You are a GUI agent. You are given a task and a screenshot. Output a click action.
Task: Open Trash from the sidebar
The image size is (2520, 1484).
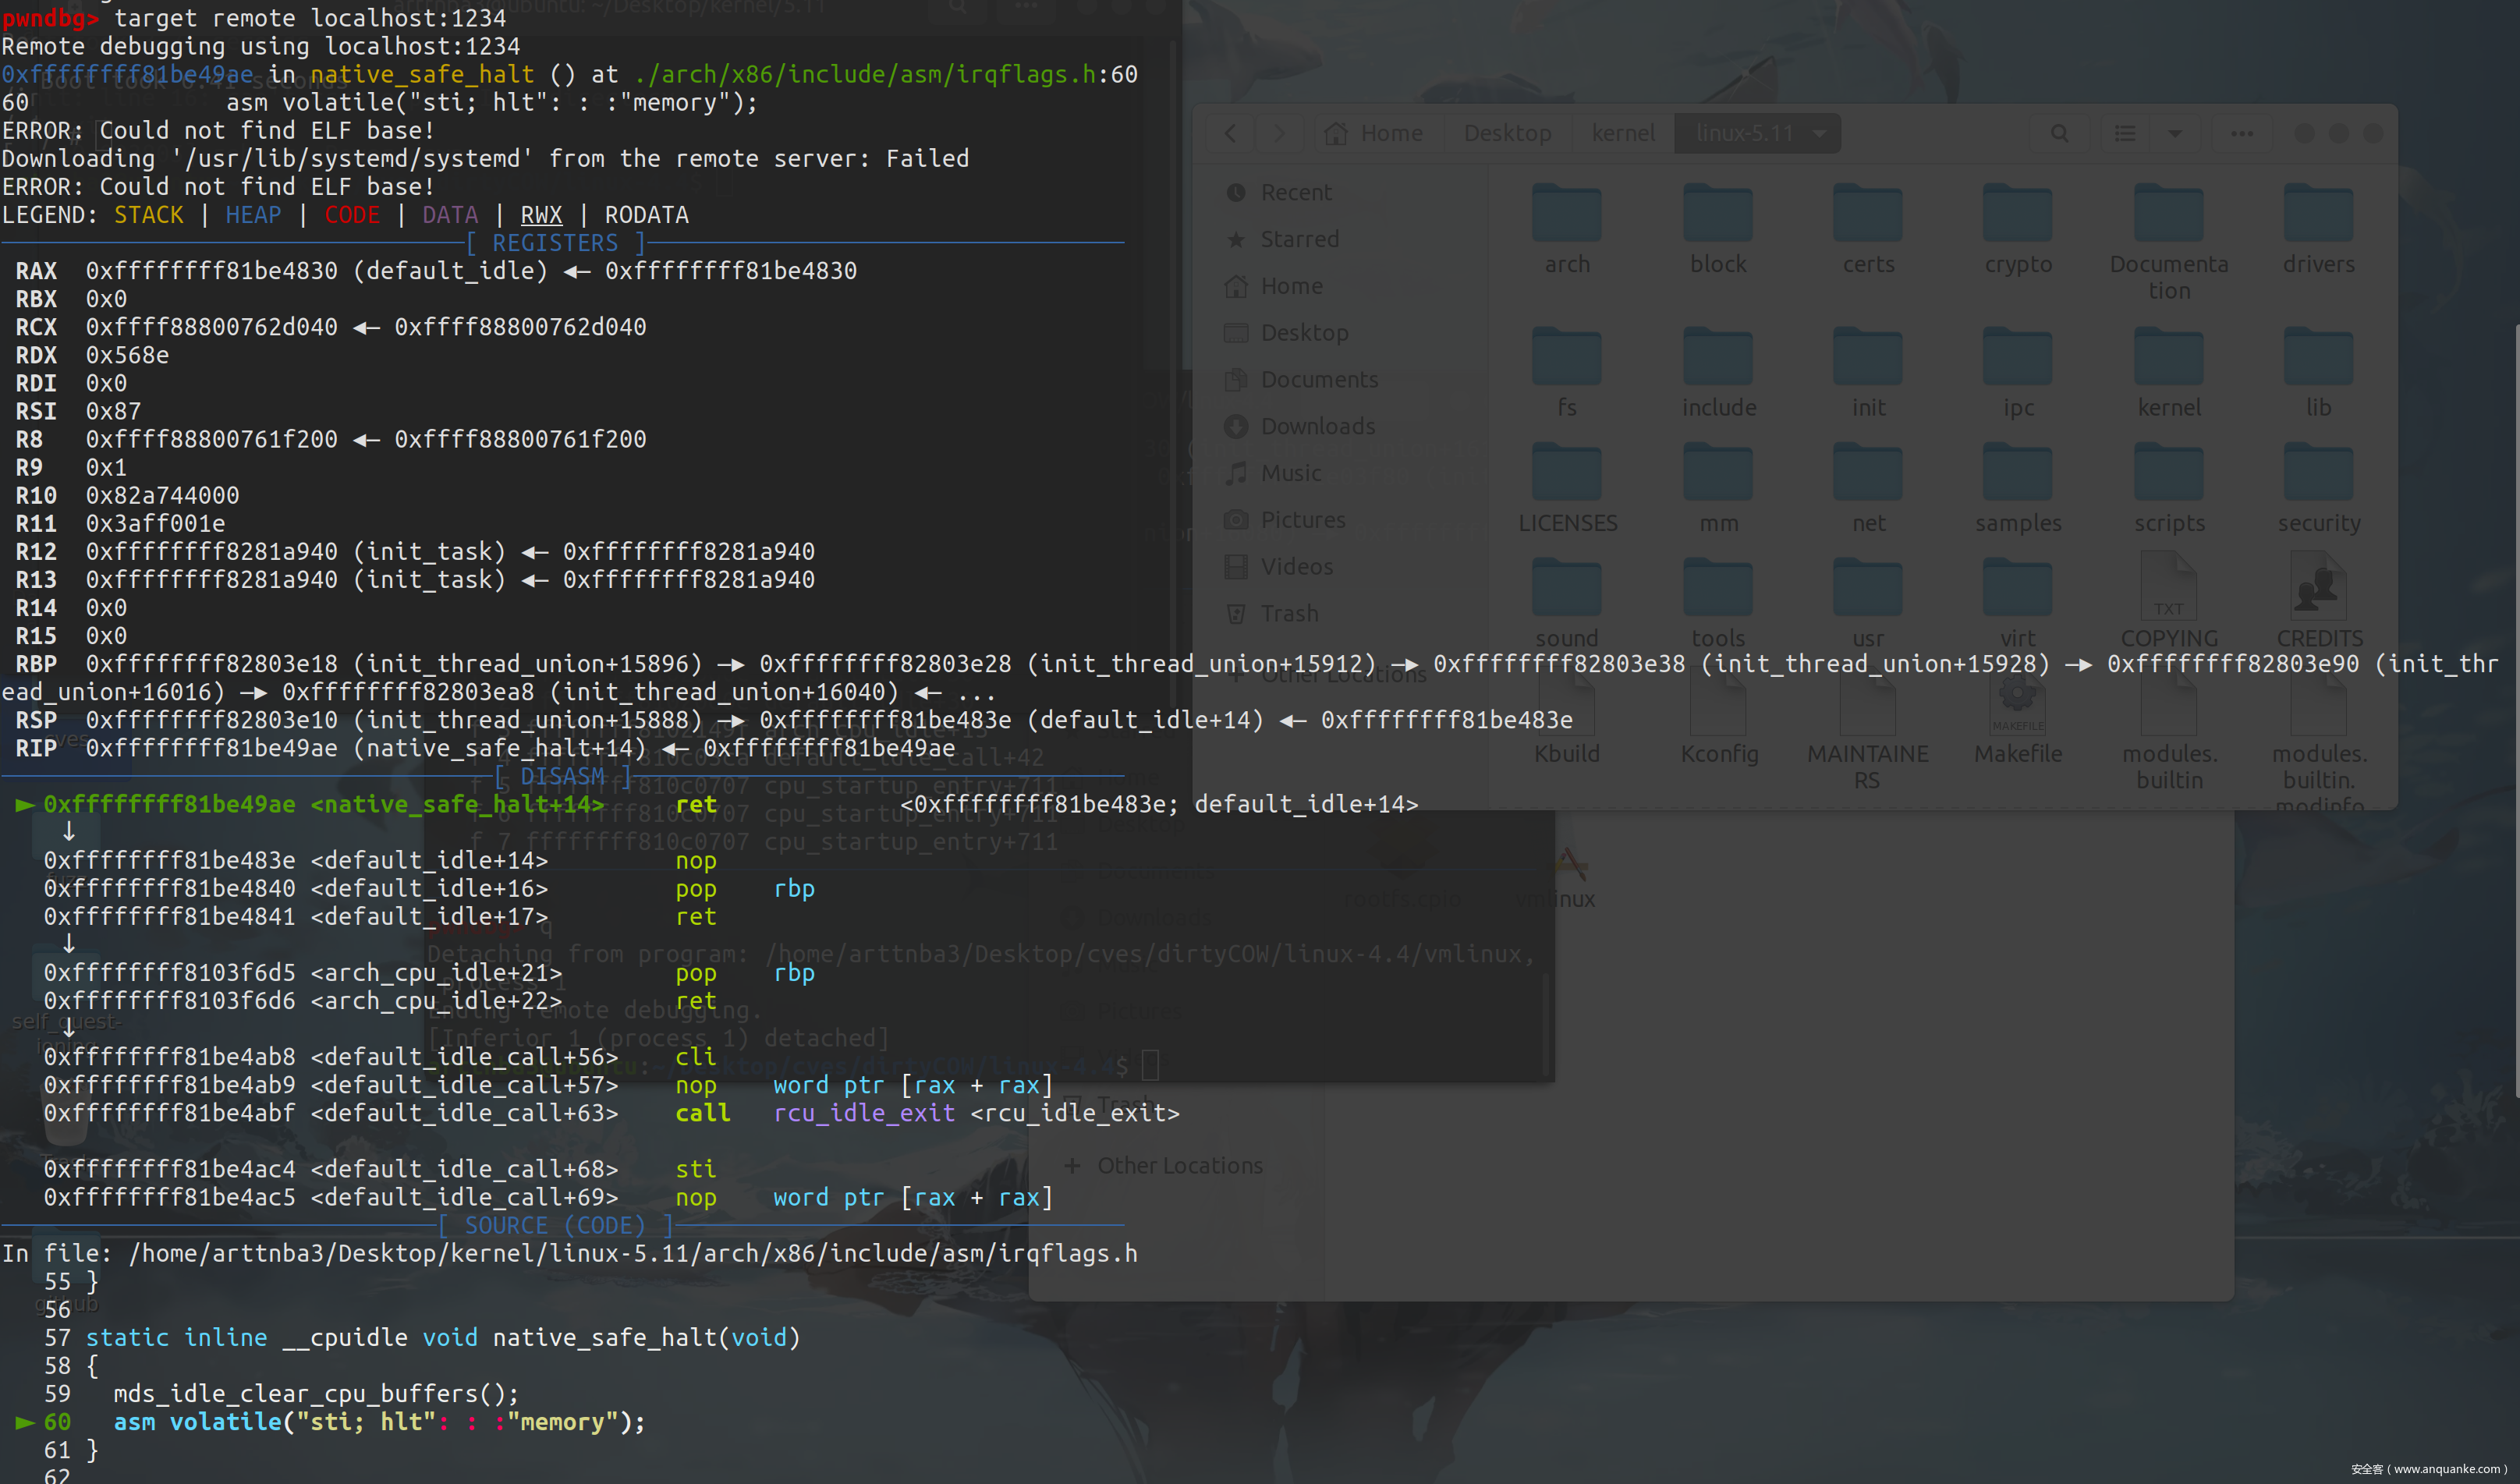pyautogui.click(x=1289, y=613)
